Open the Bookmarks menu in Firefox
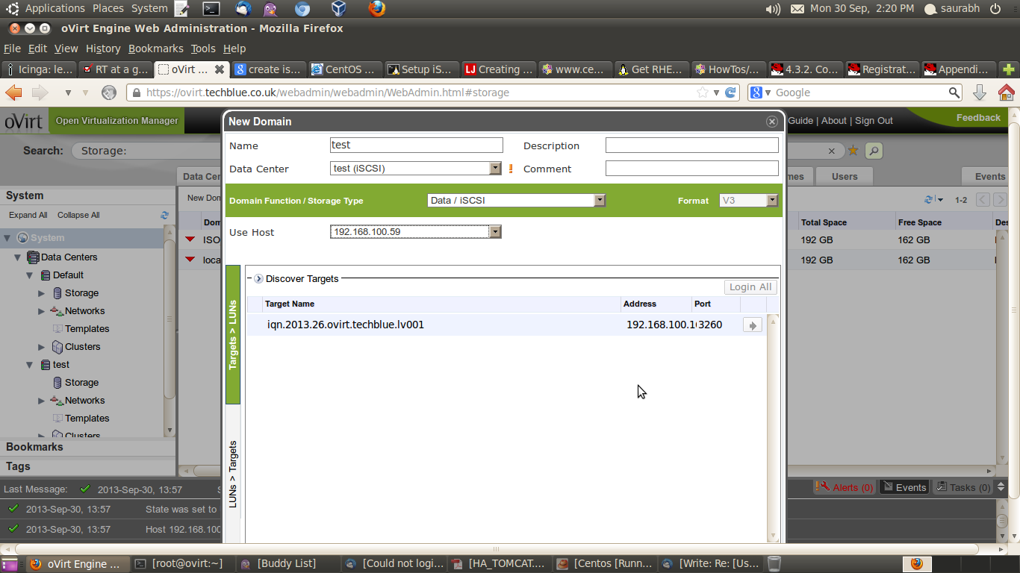Image resolution: width=1020 pixels, height=573 pixels. (x=155, y=48)
